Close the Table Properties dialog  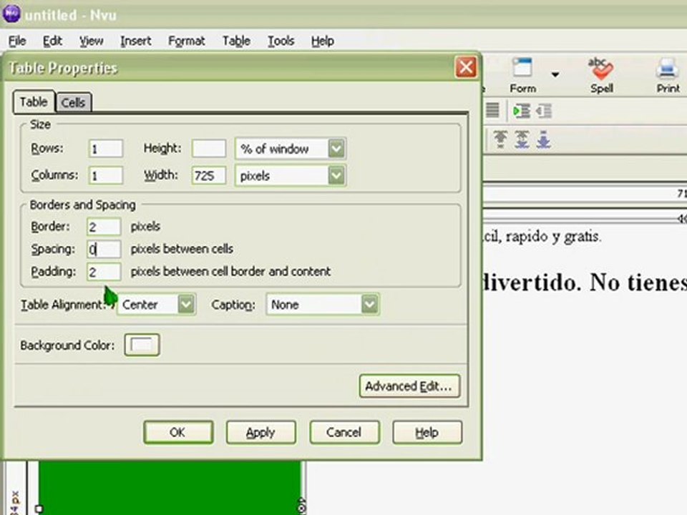466,67
